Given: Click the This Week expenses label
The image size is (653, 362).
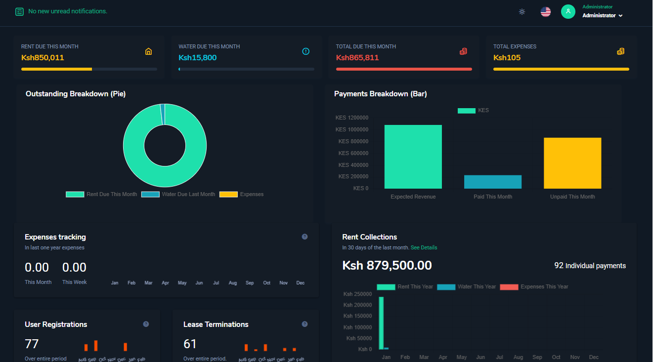Looking at the screenshot, I should pyautogui.click(x=74, y=282).
